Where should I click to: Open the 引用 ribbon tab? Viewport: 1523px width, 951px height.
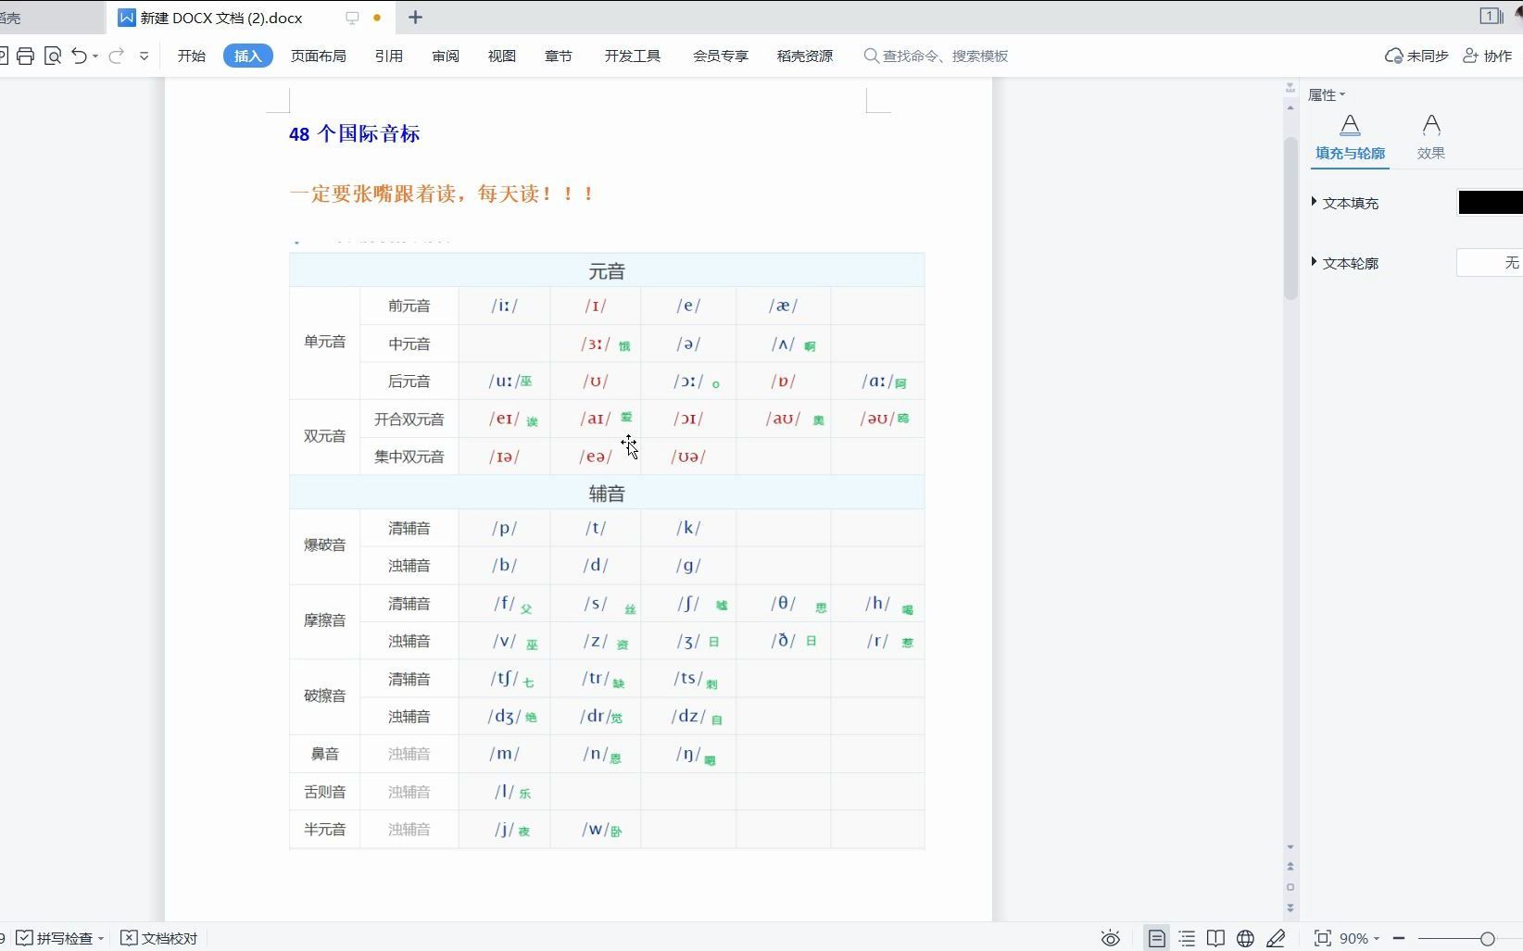click(x=388, y=56)
